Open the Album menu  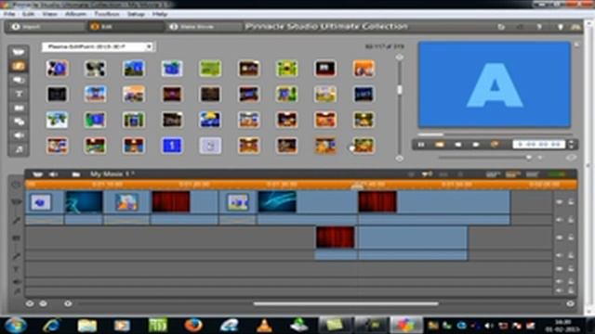click(75, 14)
